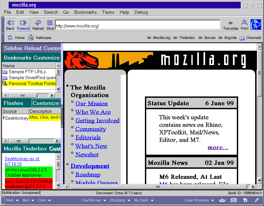The width and height of the screenshot is (264, 206).
Task: Open the Bonsai personal toolbar bookmark
Action: point(207,38)
